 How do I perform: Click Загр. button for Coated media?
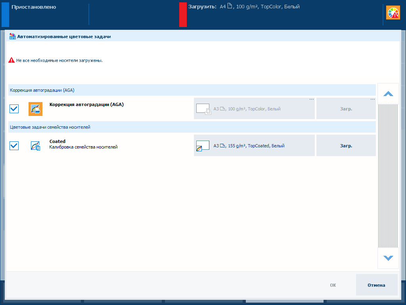[346, 145]
